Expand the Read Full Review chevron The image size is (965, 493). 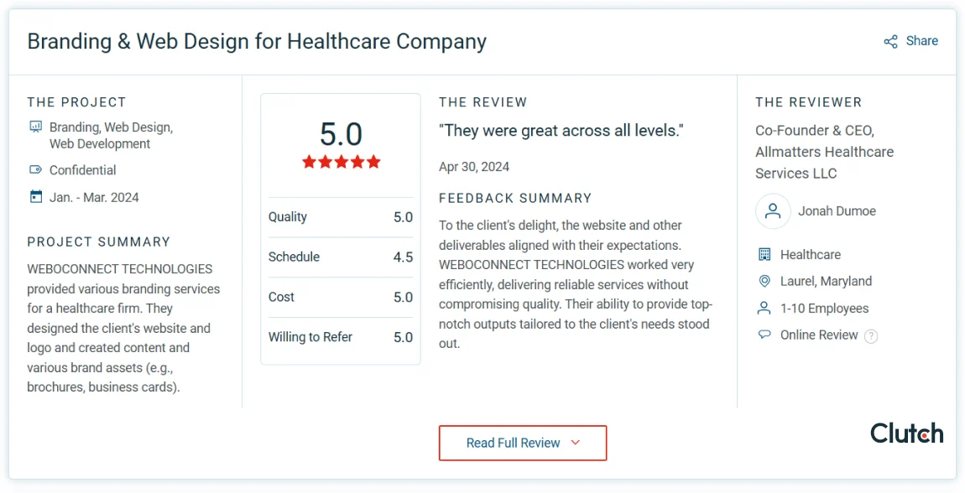click(x=576, y=443)
